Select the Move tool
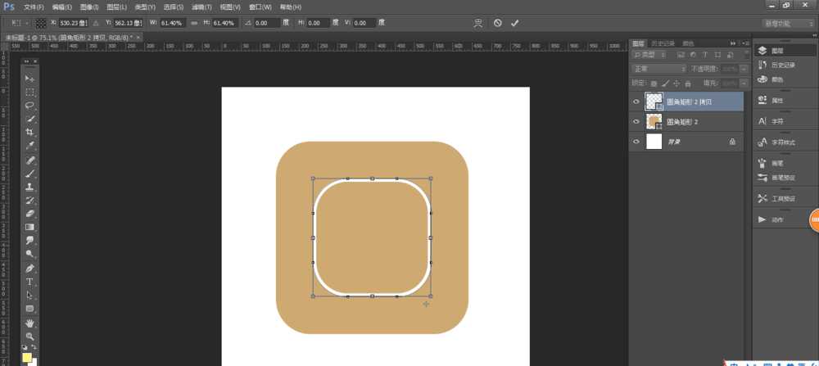The width and height of the screenshot is (819, 366). [29, 79]
